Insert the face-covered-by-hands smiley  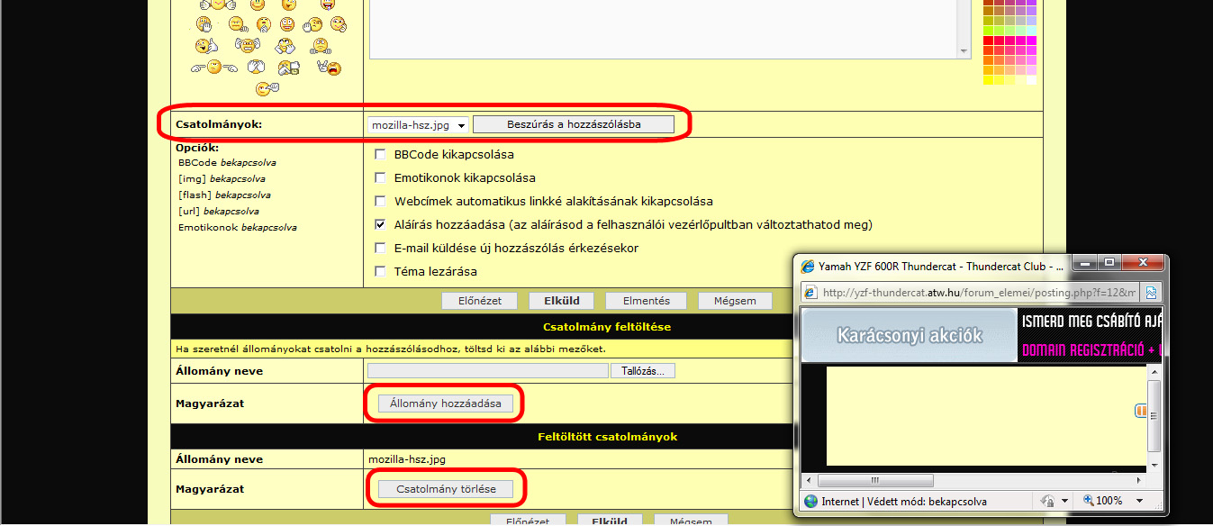pyautogui.click(x=256, y=66)
